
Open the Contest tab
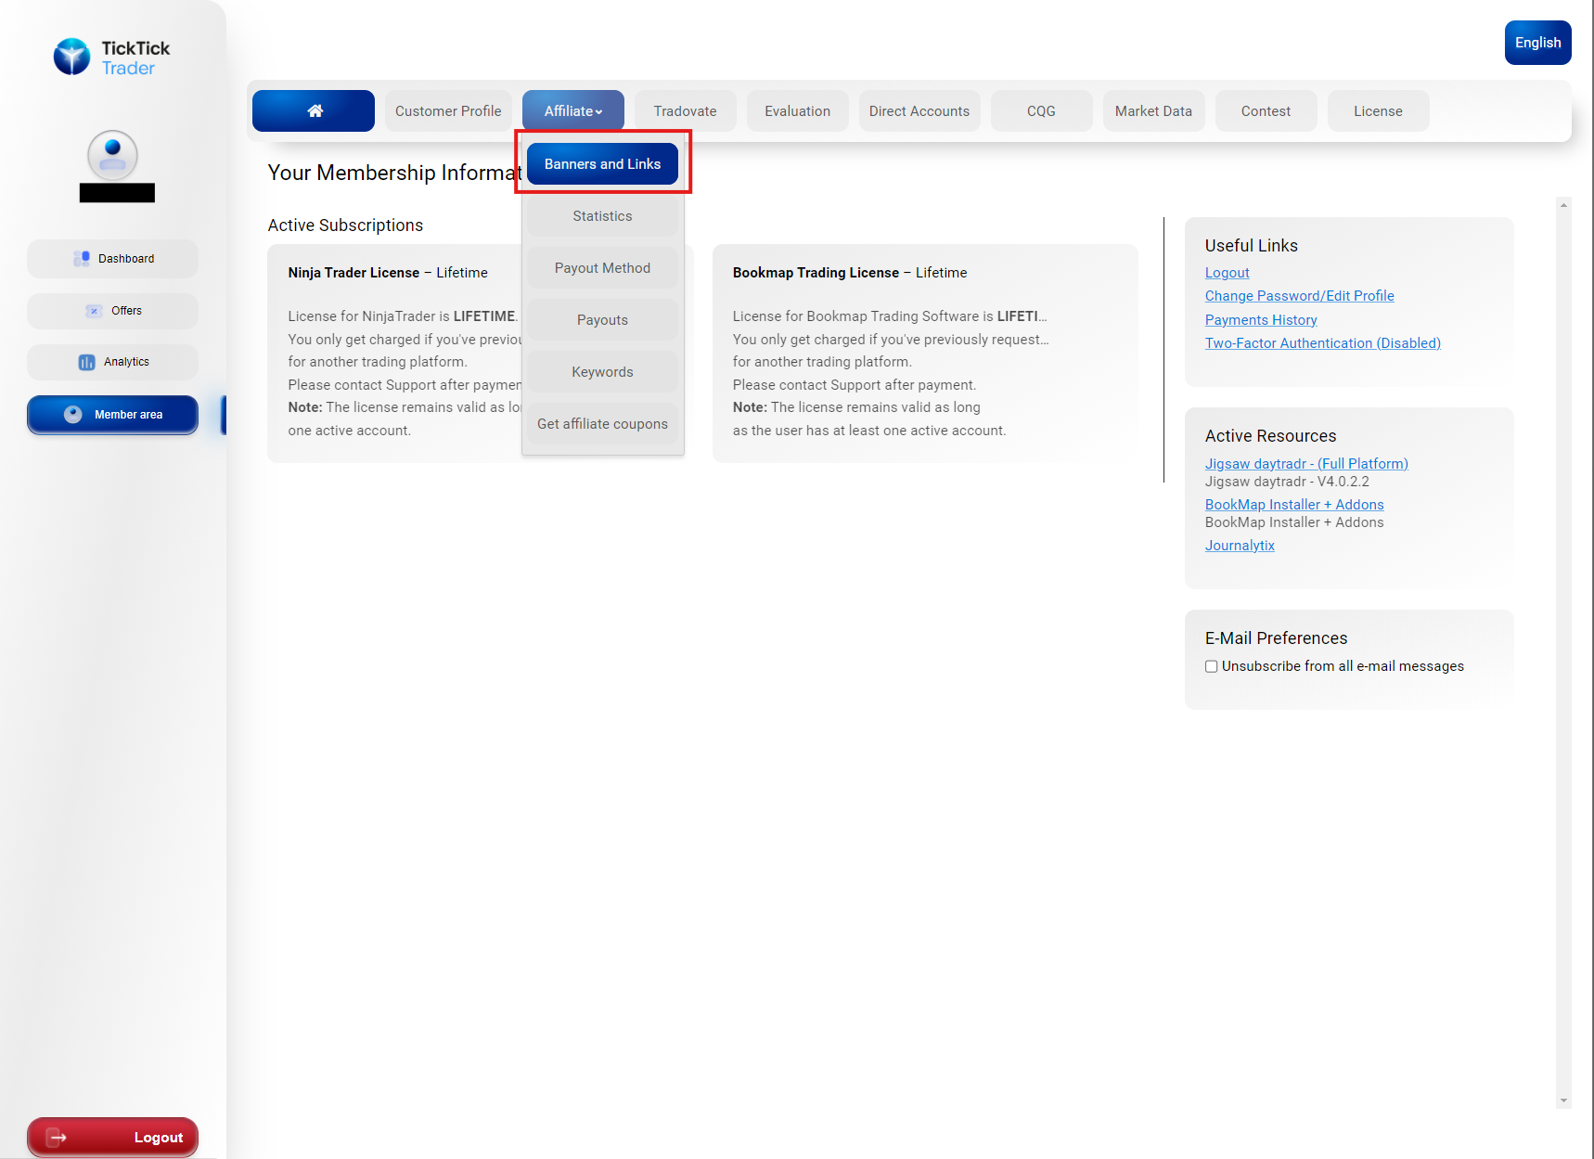pyautogui.click(x=1266, y=110)
